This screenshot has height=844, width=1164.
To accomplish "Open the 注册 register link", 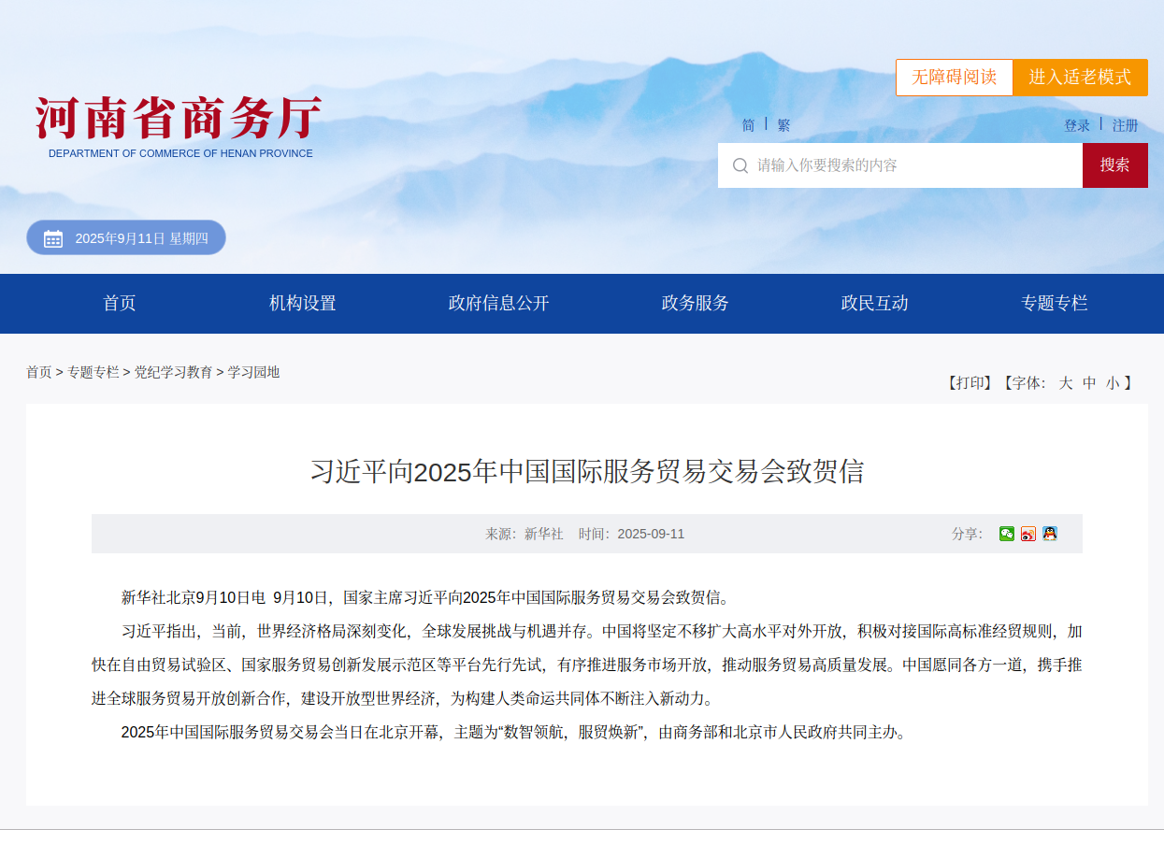I will [1125, 125].
